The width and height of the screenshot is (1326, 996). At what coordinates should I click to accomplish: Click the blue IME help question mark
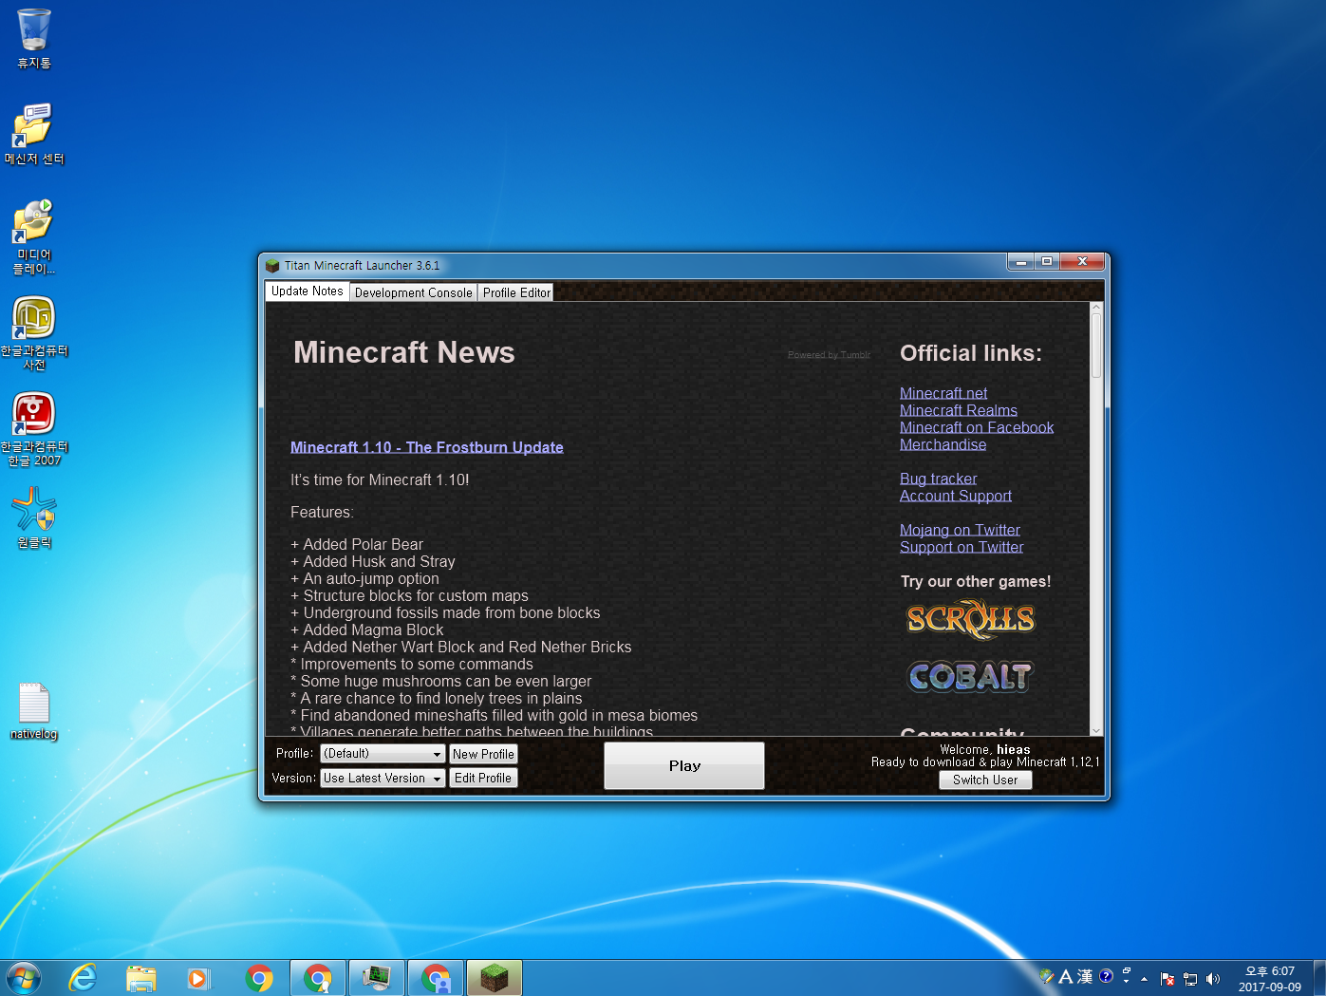click(1106, 976)
